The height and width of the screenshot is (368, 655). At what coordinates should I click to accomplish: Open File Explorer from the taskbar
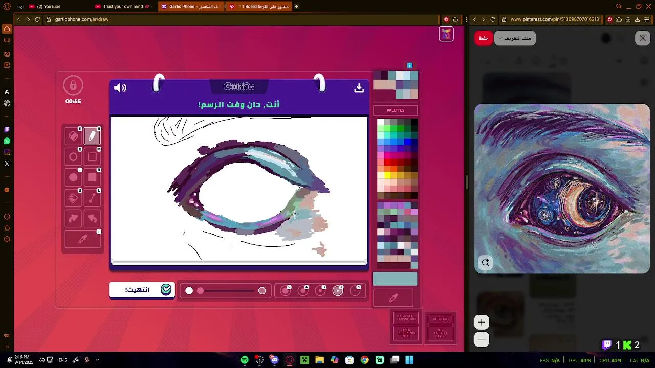pos(319,360)
